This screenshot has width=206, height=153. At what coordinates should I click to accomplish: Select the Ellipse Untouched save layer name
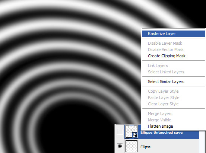161,133
